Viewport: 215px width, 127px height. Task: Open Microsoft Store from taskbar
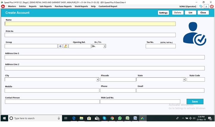[x=89, y=118]
